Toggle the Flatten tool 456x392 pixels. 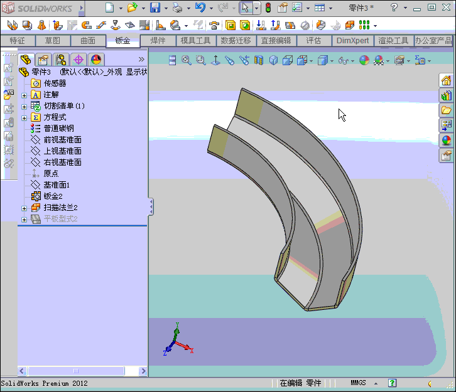290,25
